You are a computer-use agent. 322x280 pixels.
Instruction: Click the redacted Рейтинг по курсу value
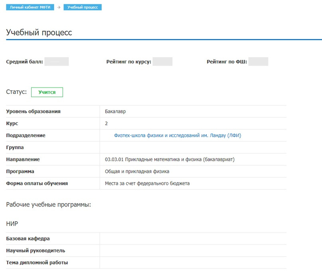(x=162, y=62)
